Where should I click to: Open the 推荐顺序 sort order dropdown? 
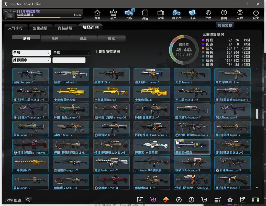click(31, 60)
